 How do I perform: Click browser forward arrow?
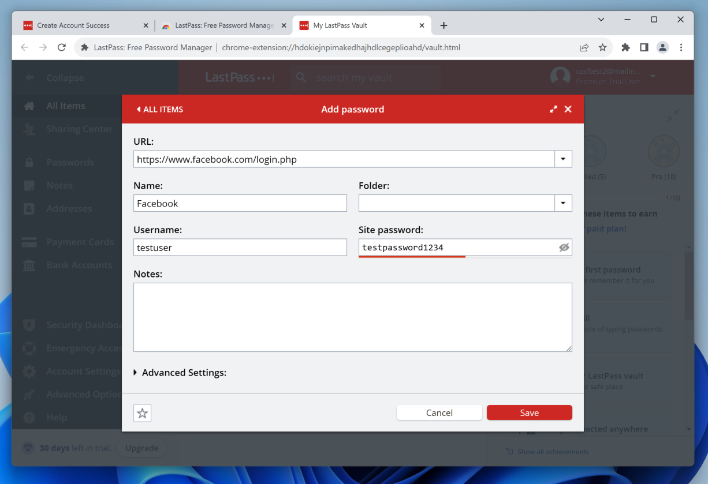pos(43,47)
